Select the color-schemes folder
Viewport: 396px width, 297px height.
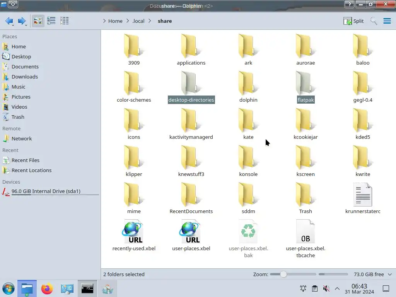(x=133, y=87)
